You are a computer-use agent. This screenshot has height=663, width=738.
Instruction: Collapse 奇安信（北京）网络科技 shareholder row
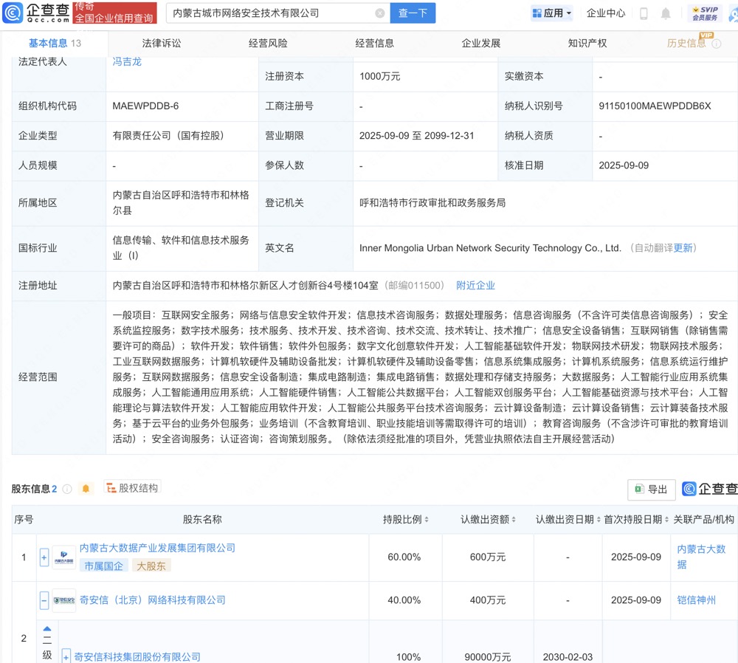tap(44, 600)
